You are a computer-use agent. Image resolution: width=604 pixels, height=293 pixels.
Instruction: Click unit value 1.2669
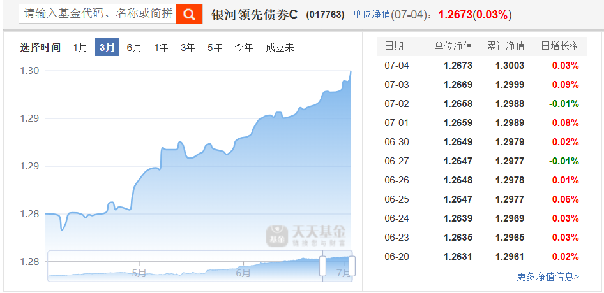[458, 85]
